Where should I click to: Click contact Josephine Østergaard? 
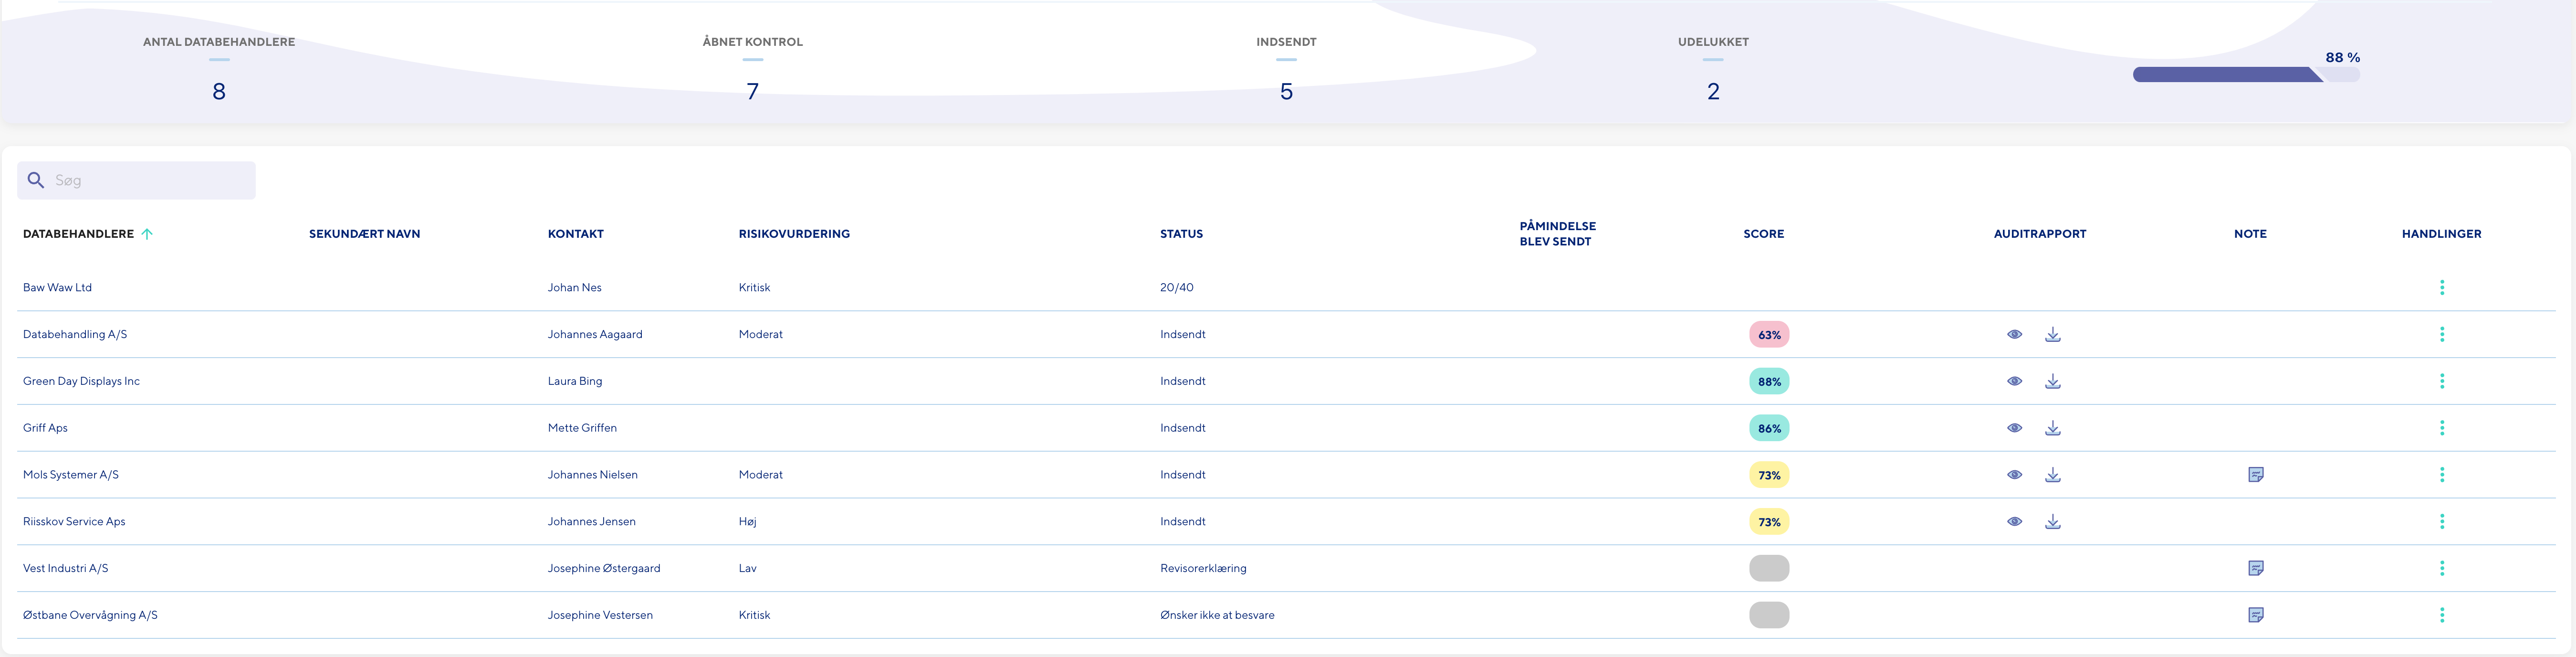click(x=604, y=568)
